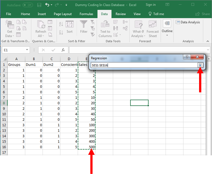This screenshot has width=212, height=174.
Task: Open the Forecast Sheet tool
Action: coord(153,29)
